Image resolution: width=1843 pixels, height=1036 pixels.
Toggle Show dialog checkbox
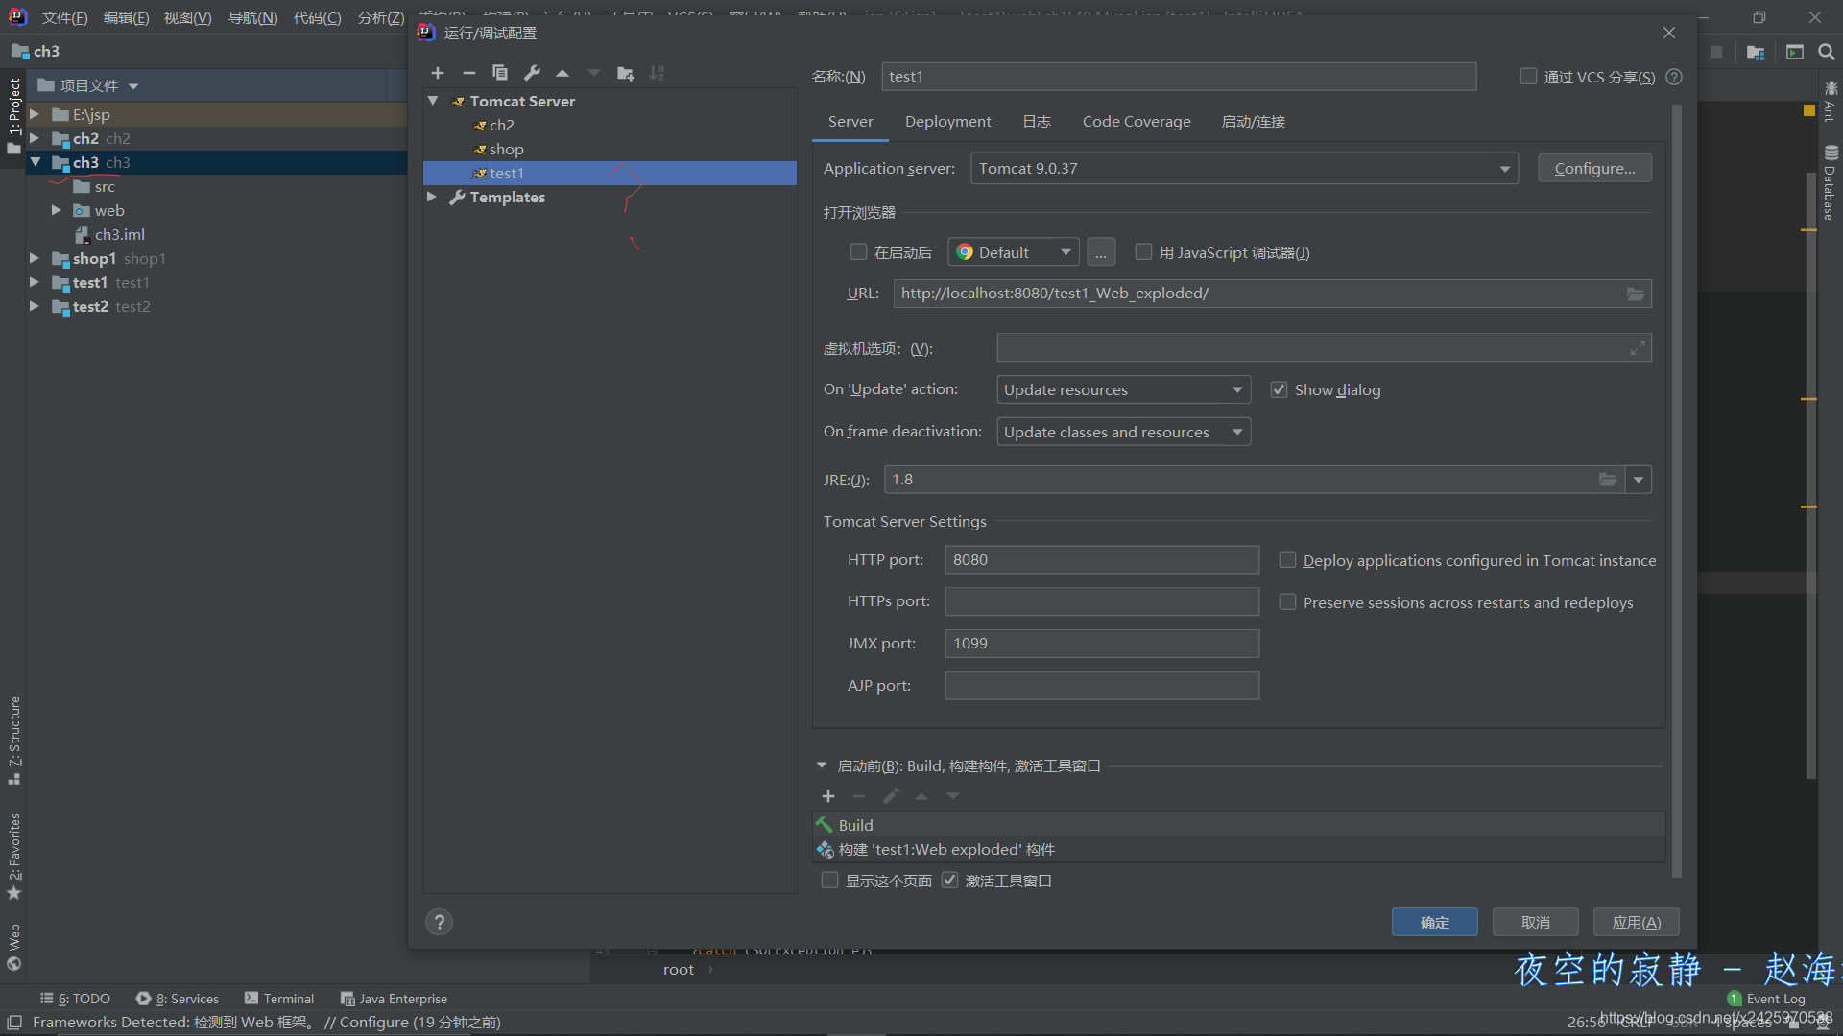click(1279, 389)
